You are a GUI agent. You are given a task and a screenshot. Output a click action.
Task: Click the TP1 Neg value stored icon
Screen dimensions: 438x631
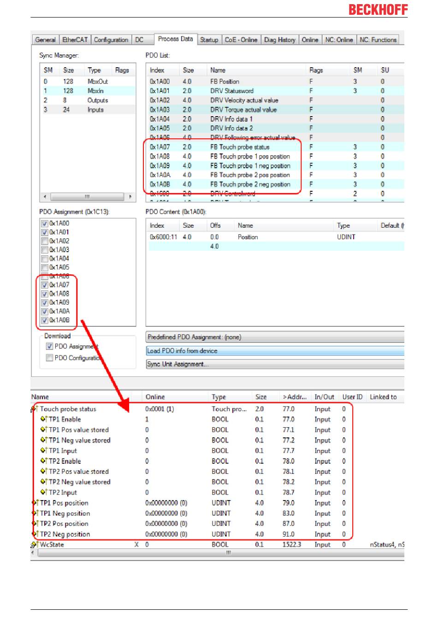44,440
